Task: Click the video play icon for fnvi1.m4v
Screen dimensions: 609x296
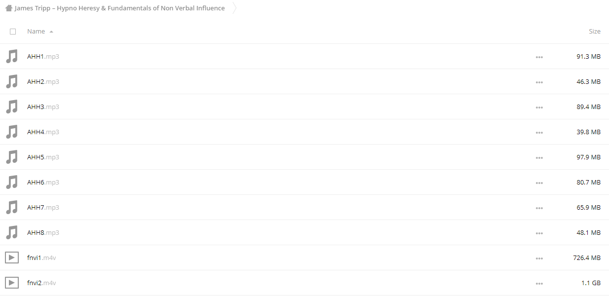Action: pyautogui.click(x=12, y=258)
